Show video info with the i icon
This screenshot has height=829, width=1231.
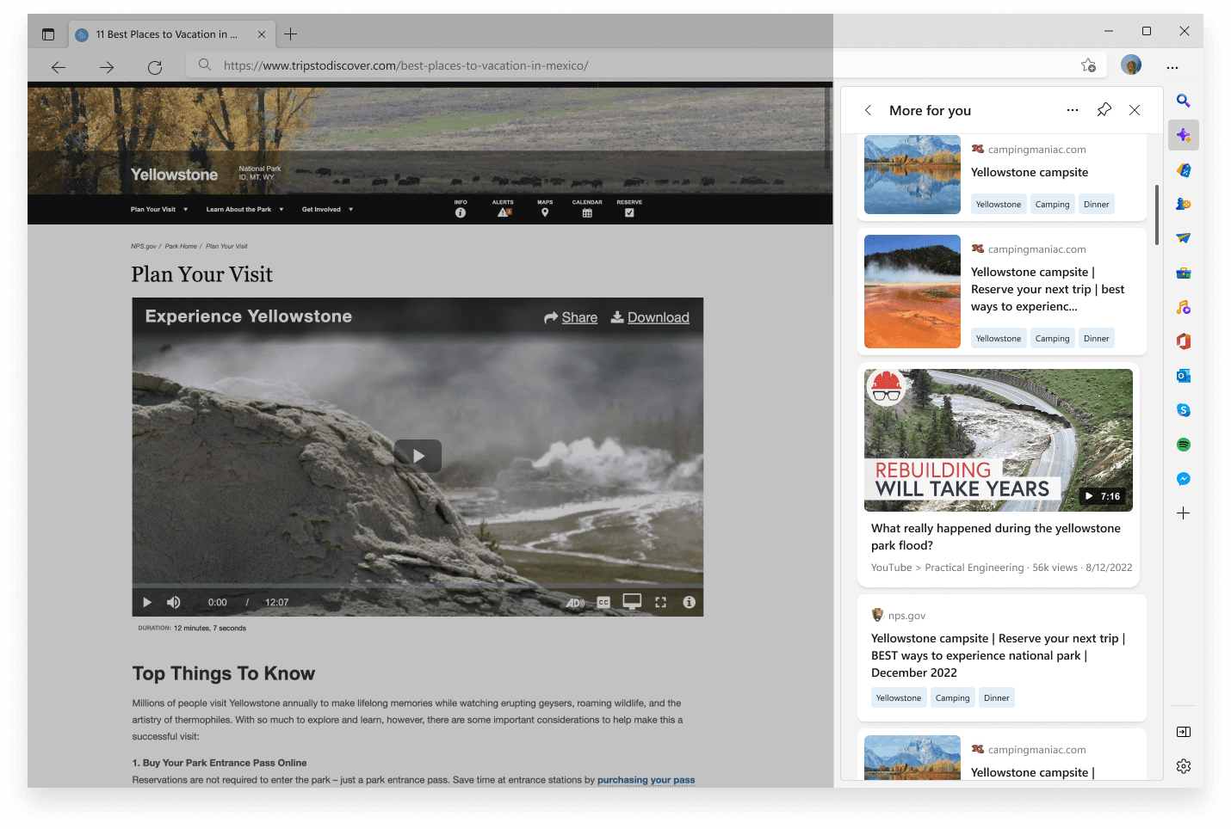[689, 602]
